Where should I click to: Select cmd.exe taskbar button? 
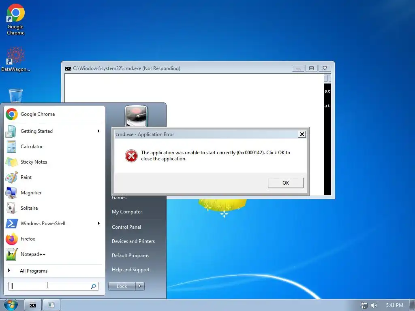pos(33,305)
